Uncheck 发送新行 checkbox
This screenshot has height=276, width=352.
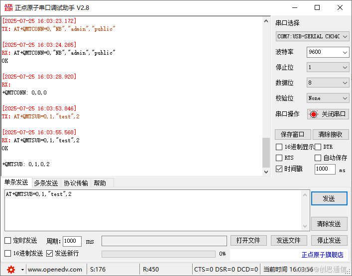pyautogui.click(x=49, y=254)
